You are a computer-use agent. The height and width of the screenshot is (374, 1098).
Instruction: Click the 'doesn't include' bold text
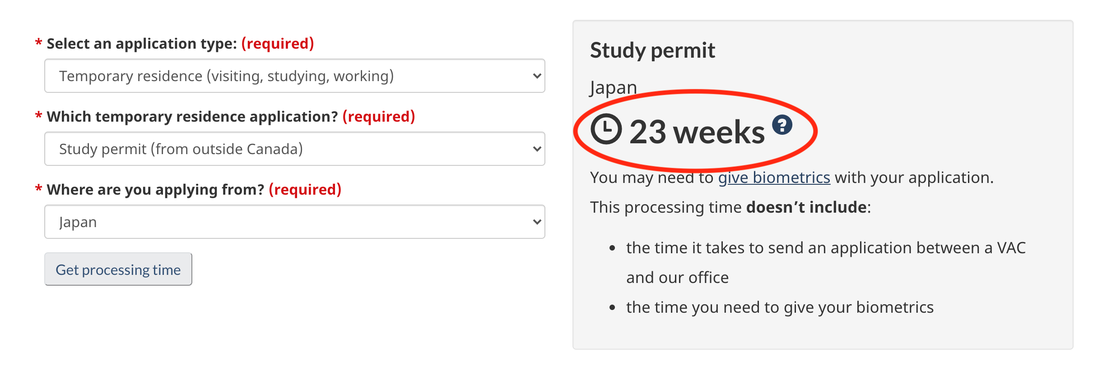[806, 207]
